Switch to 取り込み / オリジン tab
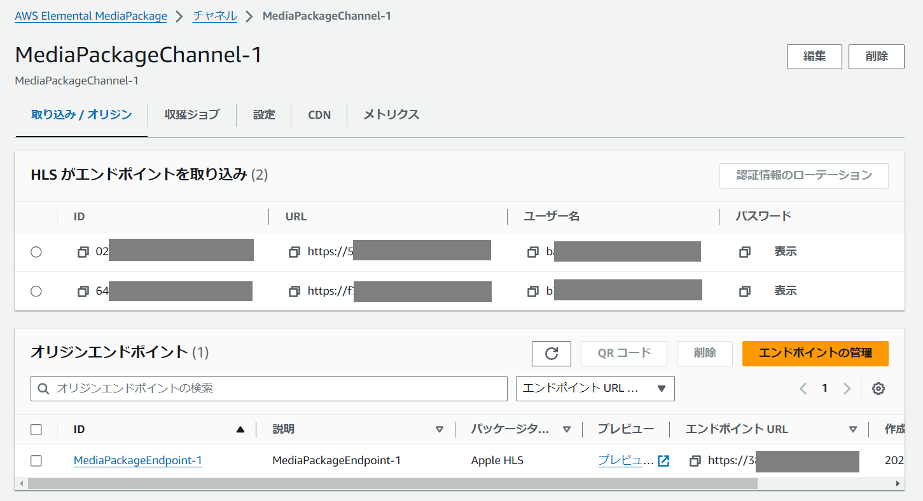This screenshot has width=923, height=501. point(81,115)
